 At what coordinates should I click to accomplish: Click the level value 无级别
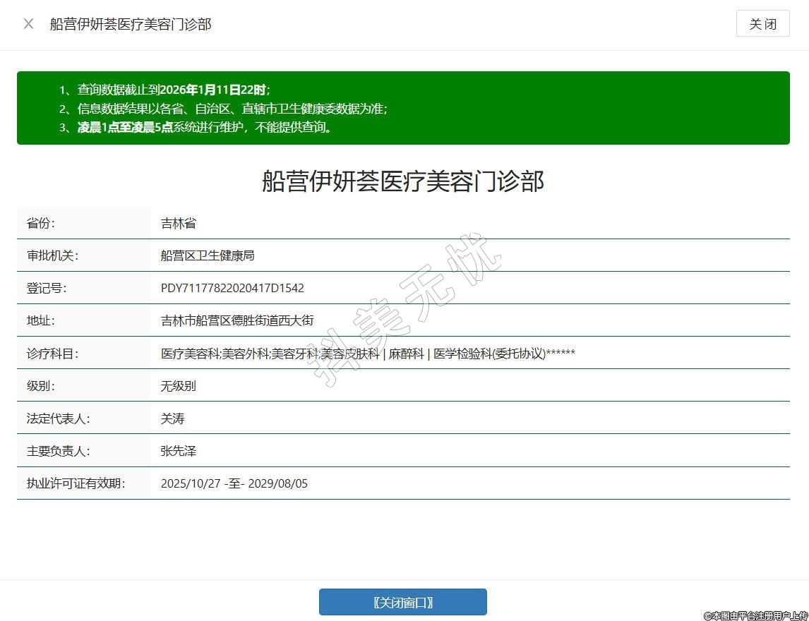[x=179, y=386]
